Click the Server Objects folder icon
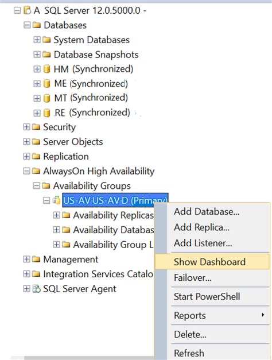Viewport: 272px width, 360px height. click(x=36, y=141)
